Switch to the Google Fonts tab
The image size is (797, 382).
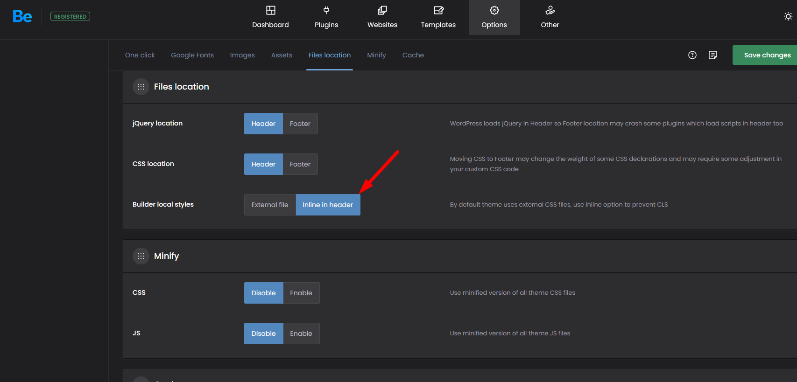click(x=192, y=55)
